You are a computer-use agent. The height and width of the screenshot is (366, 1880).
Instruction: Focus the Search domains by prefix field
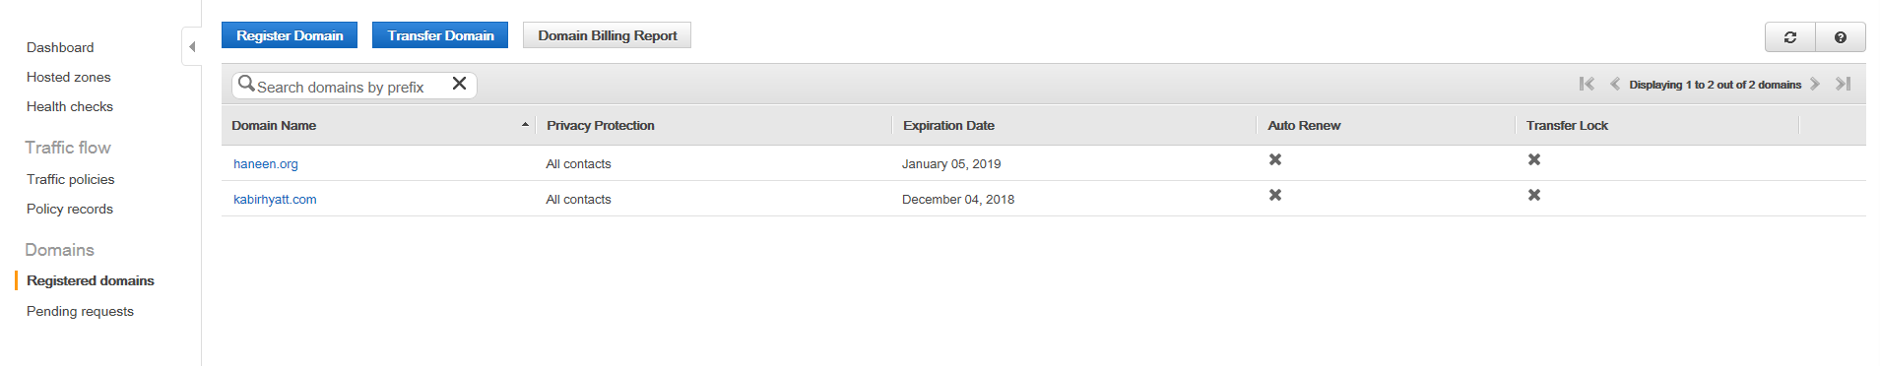pos(353,87)
